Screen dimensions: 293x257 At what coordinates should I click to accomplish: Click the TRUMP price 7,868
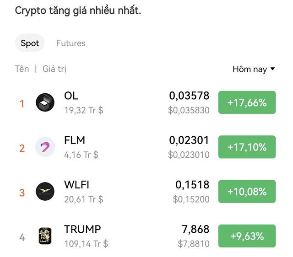195,229
